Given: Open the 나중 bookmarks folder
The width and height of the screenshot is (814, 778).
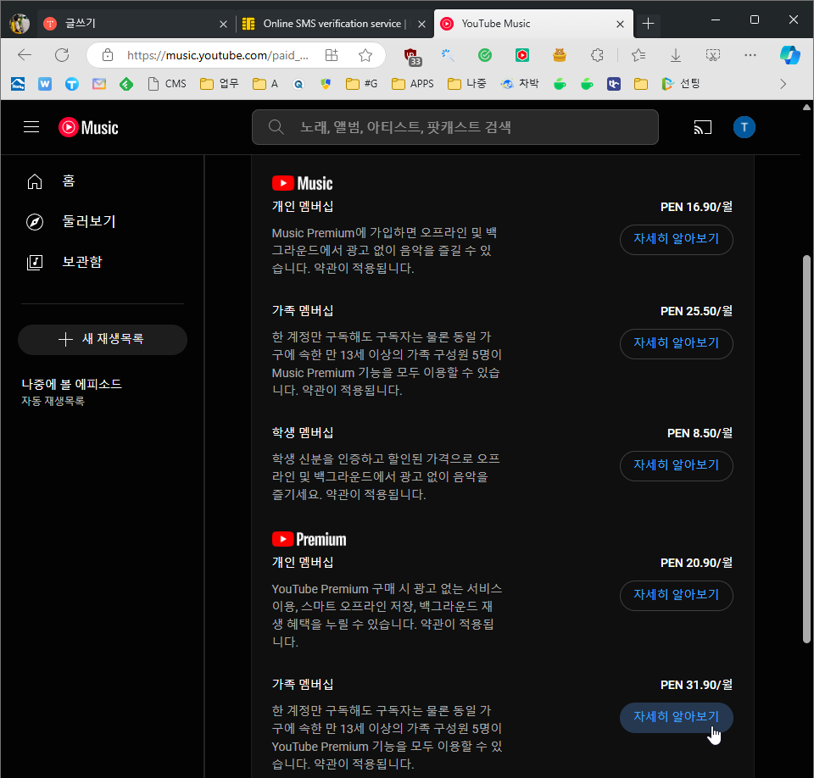Looking at the screenshot, I should tap(466, 84).
